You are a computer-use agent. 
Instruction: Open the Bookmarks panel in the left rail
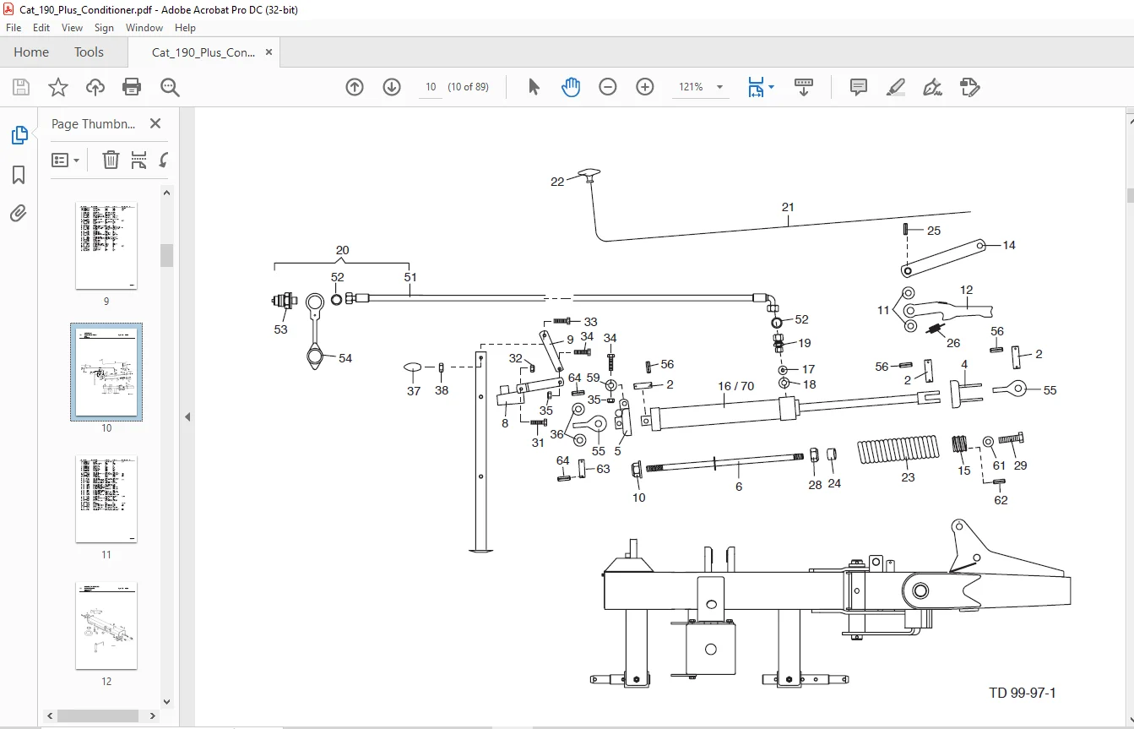point(19,175)
